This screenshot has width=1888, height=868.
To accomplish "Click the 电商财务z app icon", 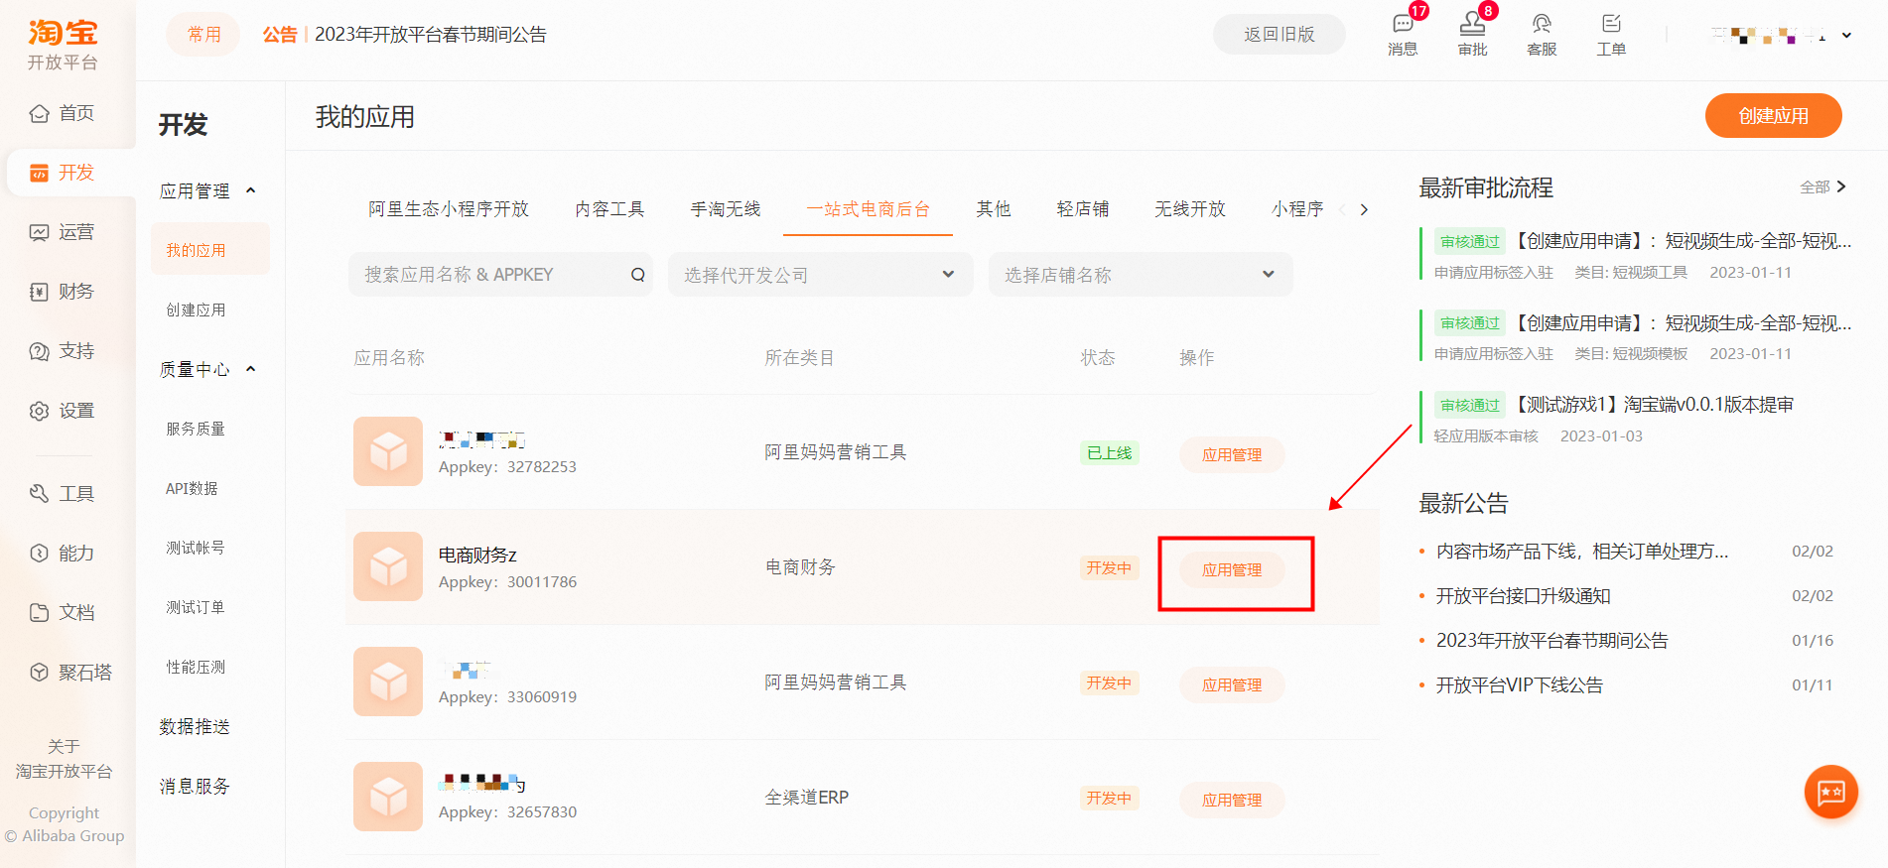I will 388,566.
